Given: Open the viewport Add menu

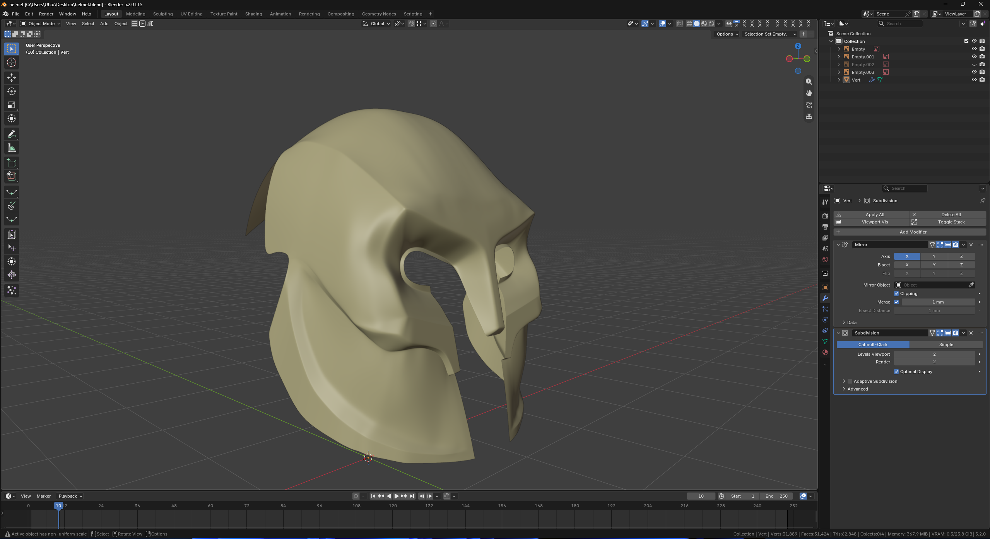Looking at the screenshot, I should point(104,24).
